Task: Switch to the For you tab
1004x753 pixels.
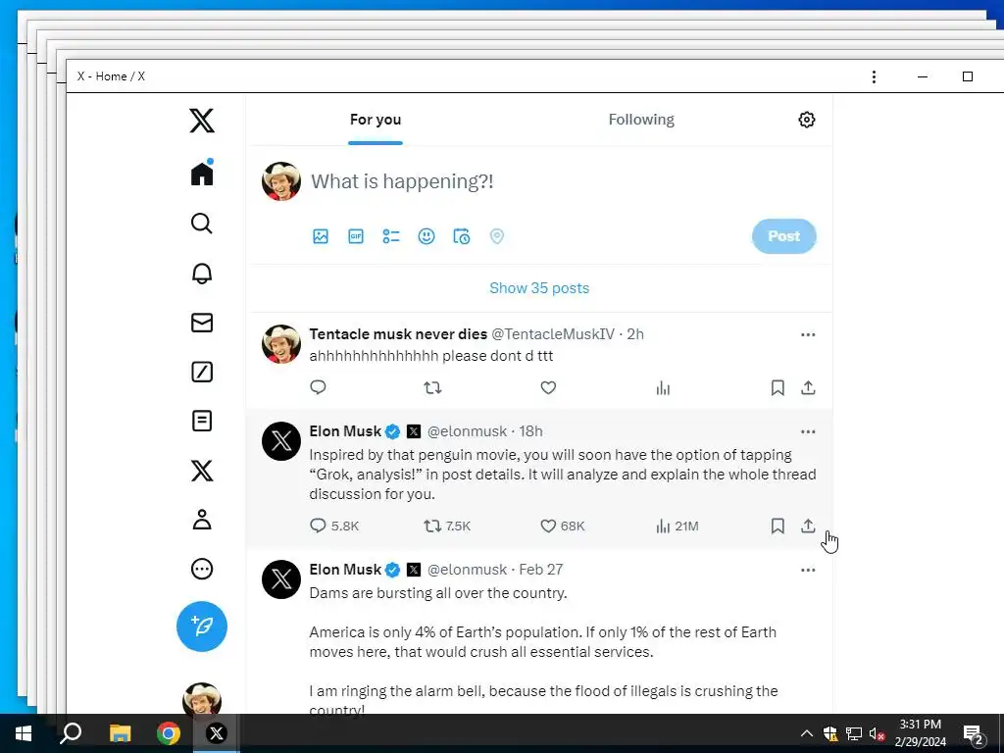Action: pyautogui.click(x=376, y=120)
